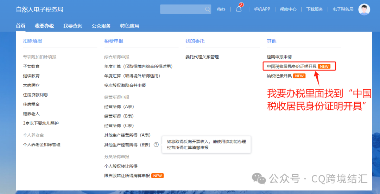Image resolution: width=380 pixels, height=194 pixels.
Task: Go to 帮助中心 help center
Action: [288, 9]
